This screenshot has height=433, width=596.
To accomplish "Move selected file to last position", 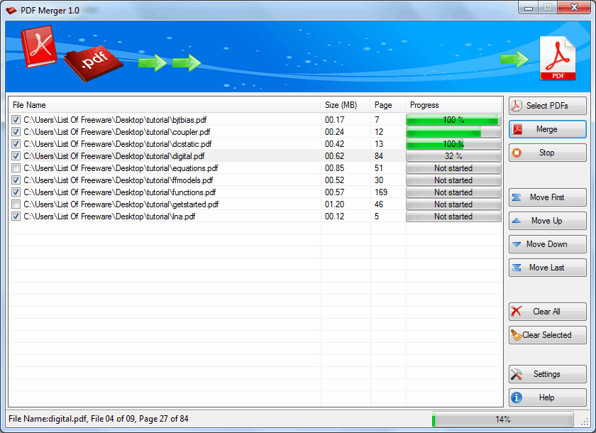I will 547,268.
